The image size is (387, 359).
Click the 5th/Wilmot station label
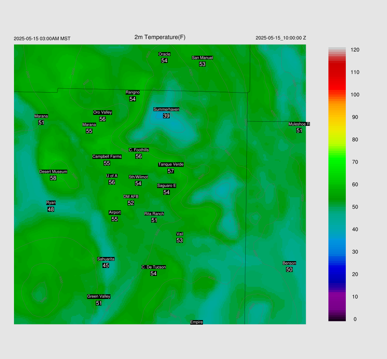pyautogui.click(x=138, y=177)
